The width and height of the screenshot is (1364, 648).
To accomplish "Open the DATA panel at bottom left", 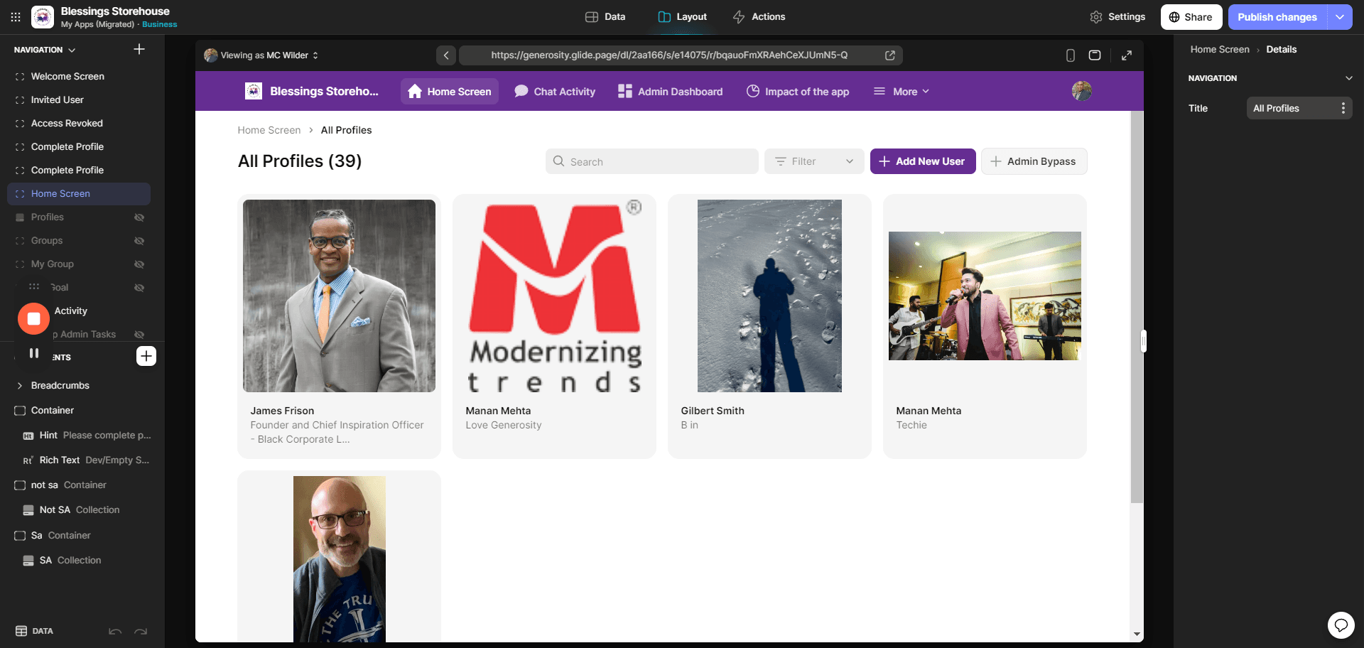I will point(34,631).
